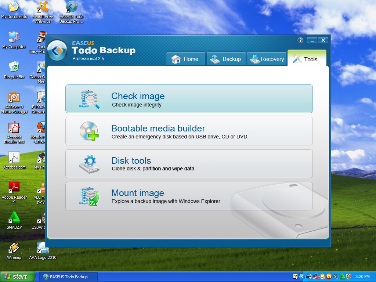Click the network disconnected tray icon

316,276
